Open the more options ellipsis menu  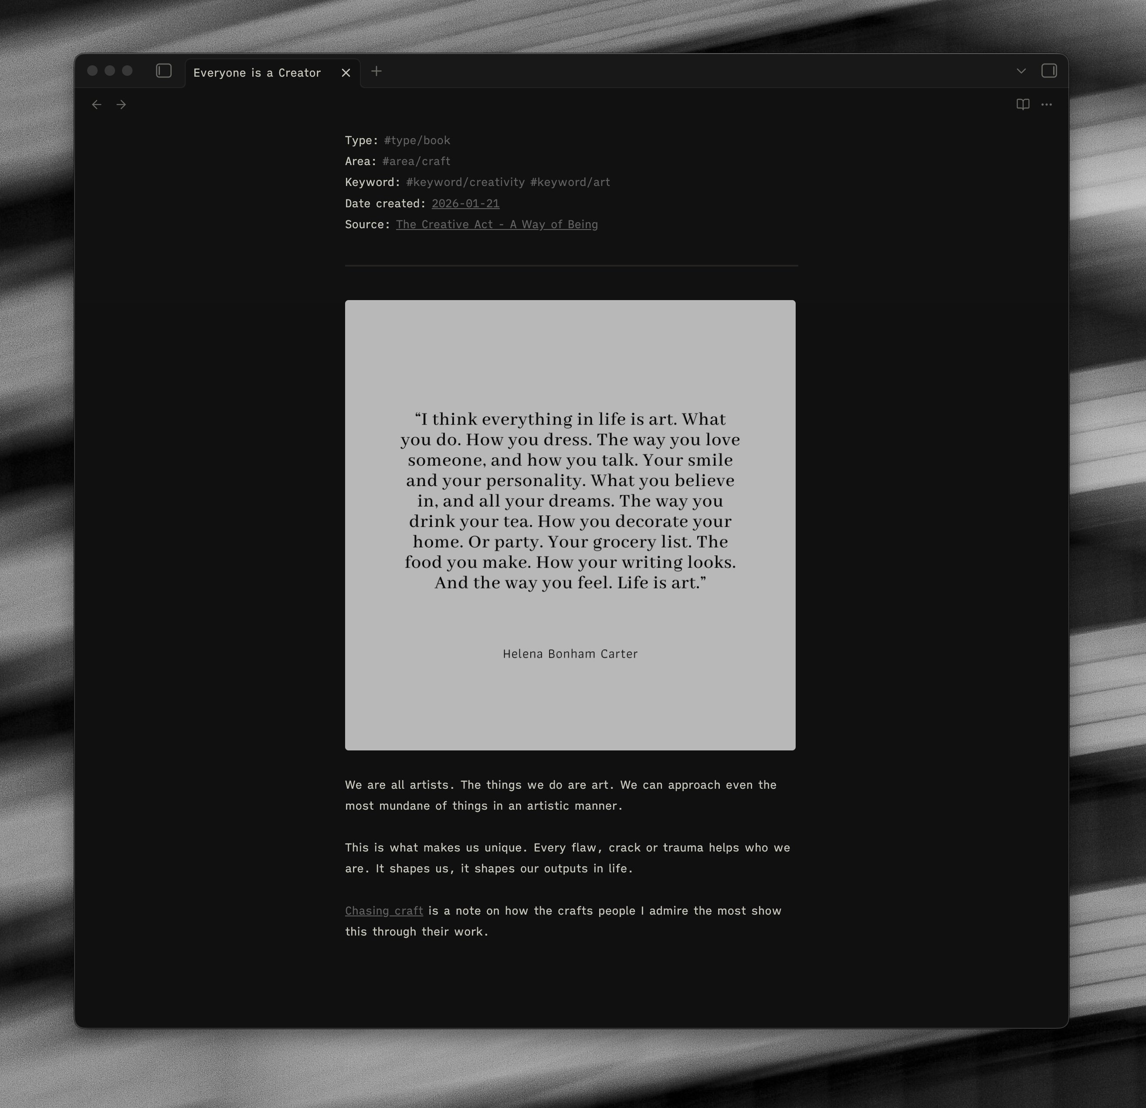[1047, 105]
